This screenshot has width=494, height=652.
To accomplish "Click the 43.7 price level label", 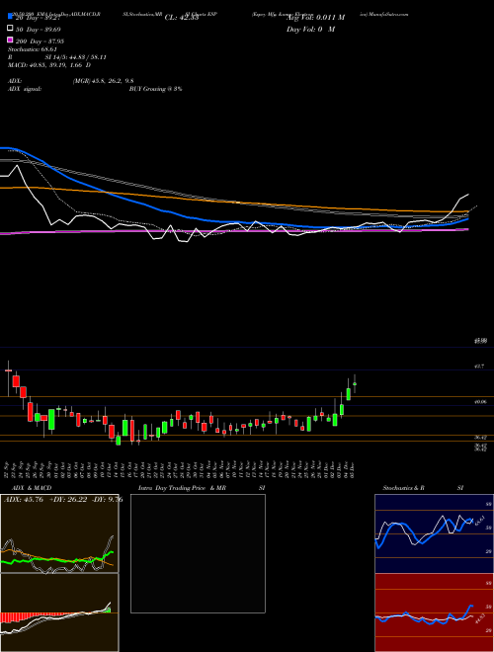I will click(x=479, y=367).
